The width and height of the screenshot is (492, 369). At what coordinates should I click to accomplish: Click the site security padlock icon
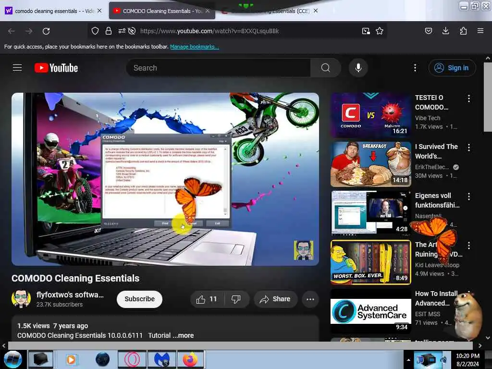pos(109,31)
